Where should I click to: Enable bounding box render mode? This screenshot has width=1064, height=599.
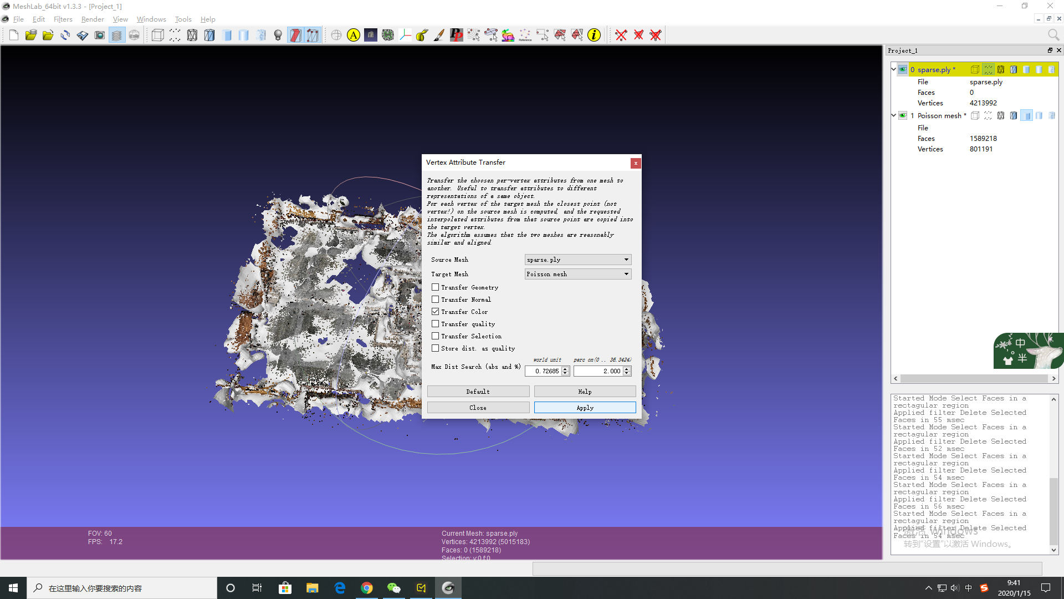click(x=157, y=35)
